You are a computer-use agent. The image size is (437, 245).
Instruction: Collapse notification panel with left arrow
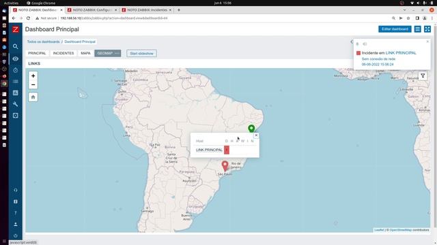pyautogui.click(x=352, y=42)
